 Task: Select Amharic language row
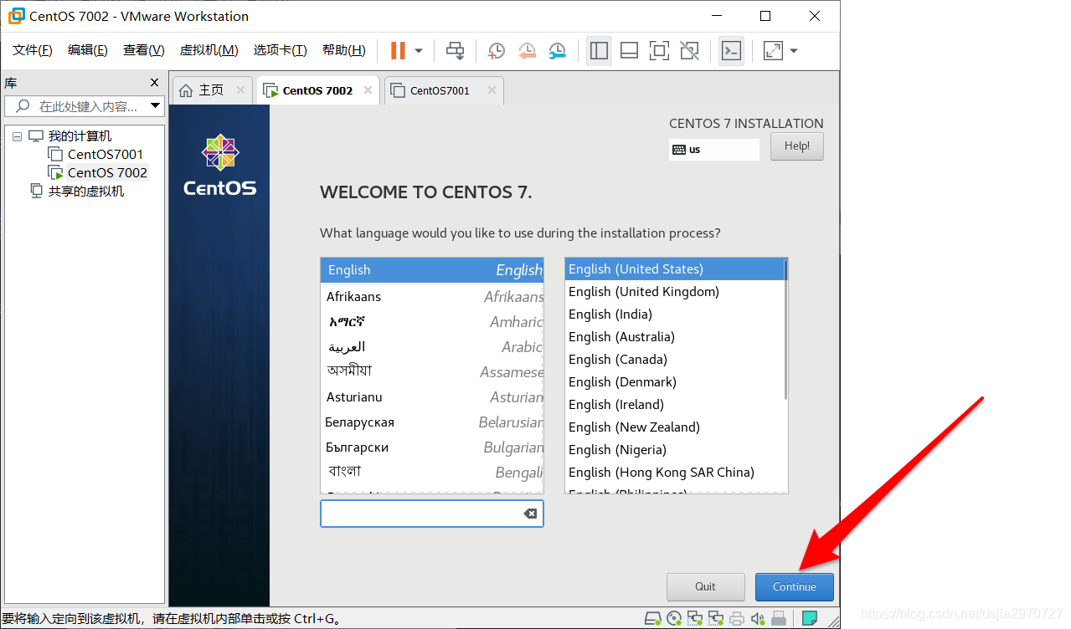coord(432,321)
